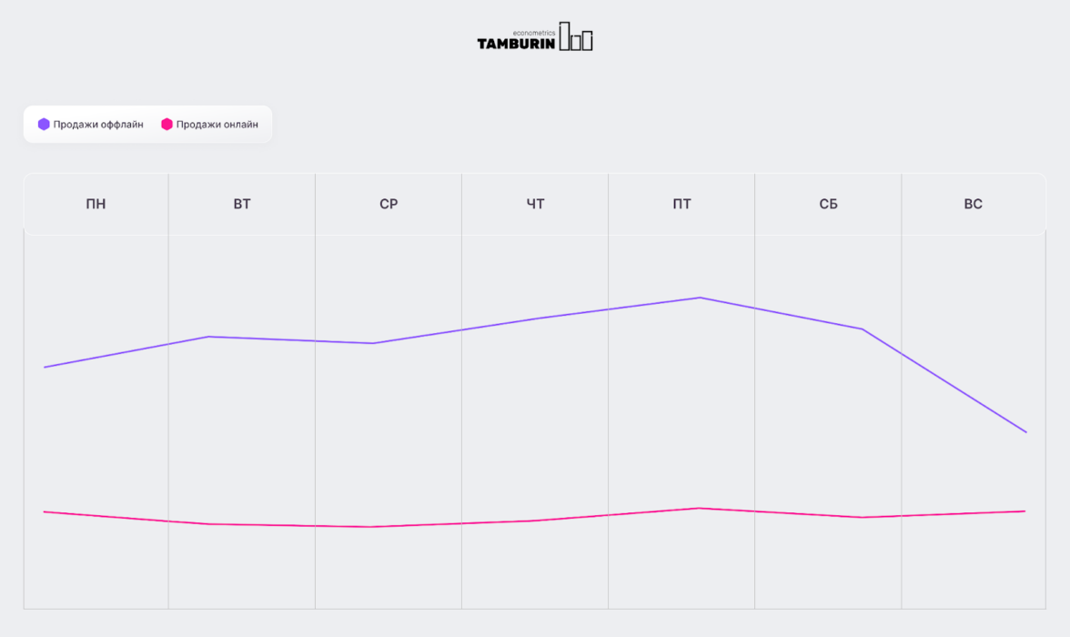Click the online line's highest peak point

700,508
